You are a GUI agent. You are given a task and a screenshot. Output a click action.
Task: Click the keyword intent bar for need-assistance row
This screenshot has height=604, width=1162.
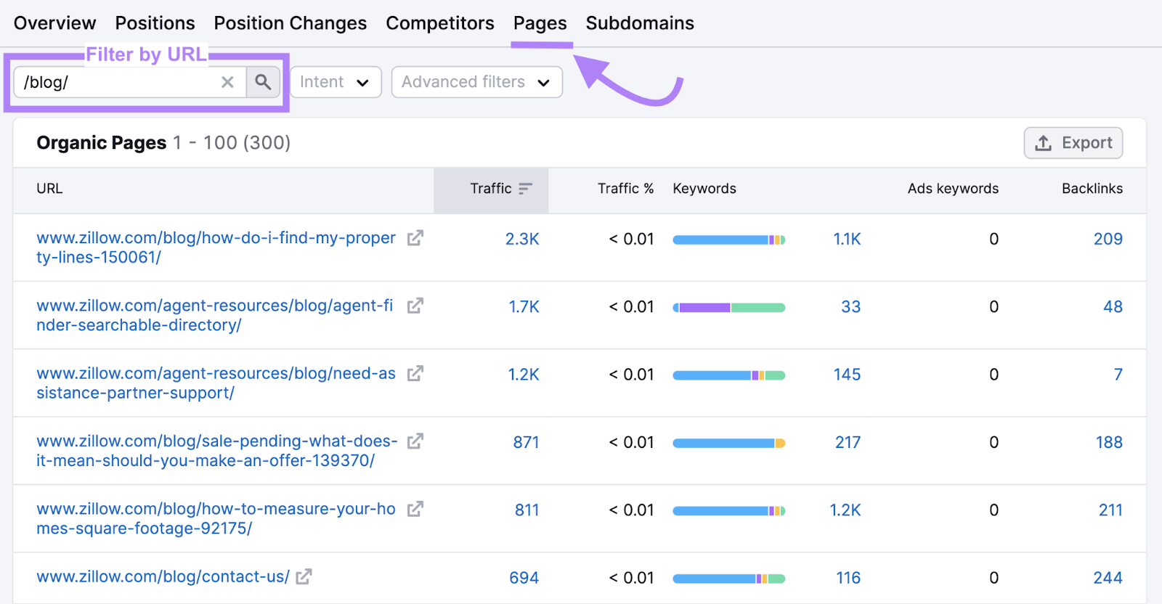728,375
